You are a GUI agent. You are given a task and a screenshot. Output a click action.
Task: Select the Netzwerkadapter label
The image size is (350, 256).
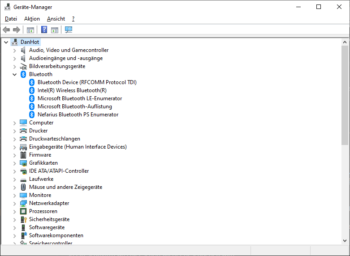tap(49, 203)
